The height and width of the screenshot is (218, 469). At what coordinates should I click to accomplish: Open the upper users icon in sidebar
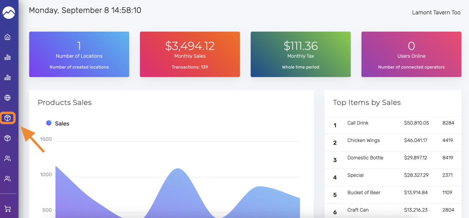pos(7,158)
